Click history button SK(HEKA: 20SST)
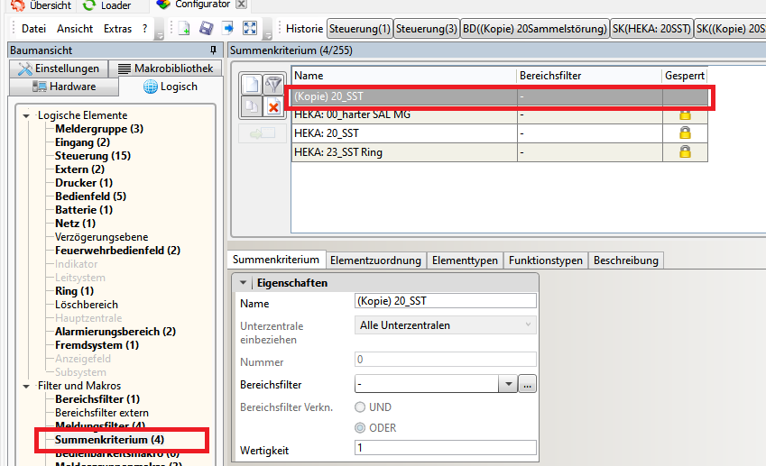Screen dimensions: 766x466 pos(651,29)
